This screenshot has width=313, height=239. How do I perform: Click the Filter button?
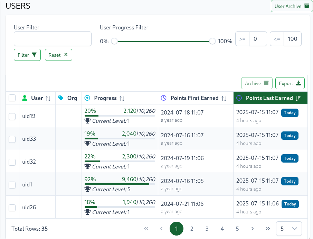(x=27, y=55)
